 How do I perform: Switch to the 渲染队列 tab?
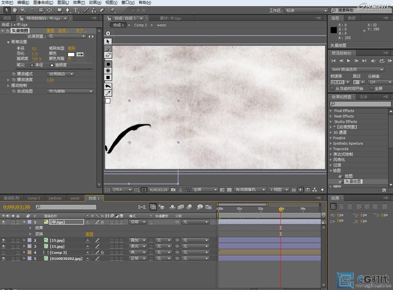pyautogui.click(x=11, y=198)
